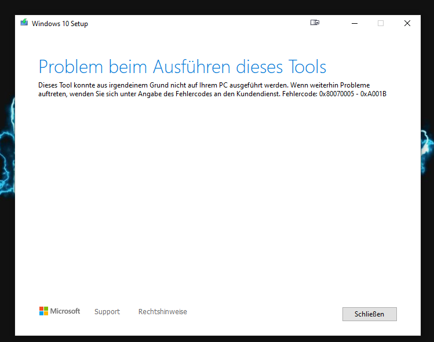Open the Support link

[x=107, y=311]
